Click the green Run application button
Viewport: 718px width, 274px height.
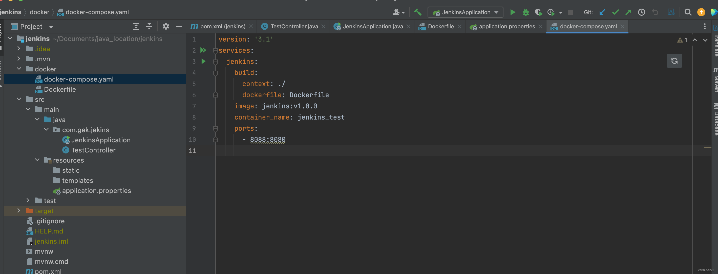[512, 12]
